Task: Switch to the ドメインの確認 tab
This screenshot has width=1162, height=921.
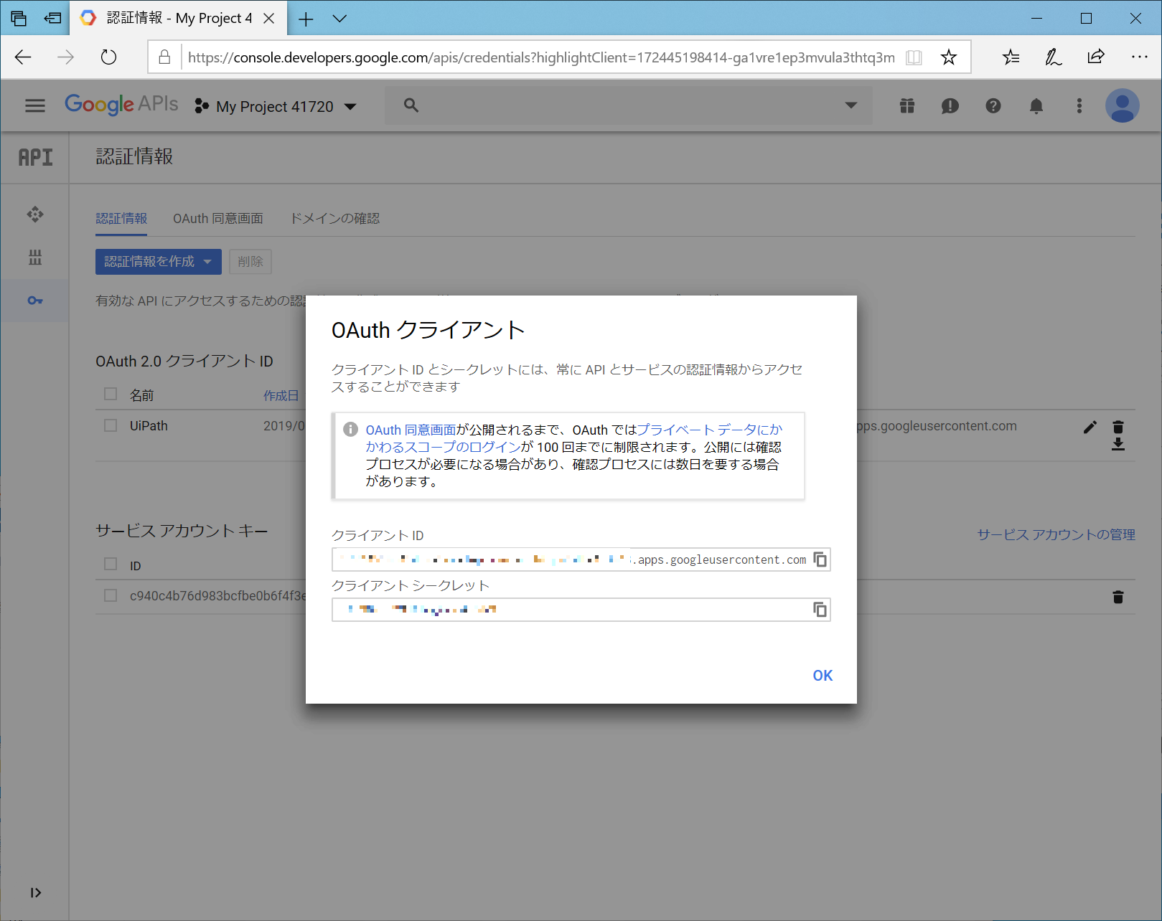Action: (334, 219)
